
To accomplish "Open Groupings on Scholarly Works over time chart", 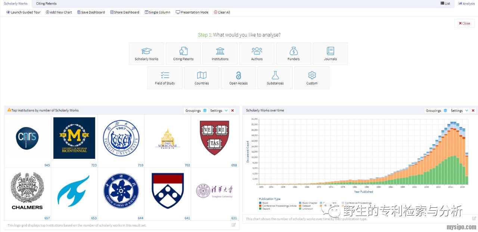I will 436,111.
